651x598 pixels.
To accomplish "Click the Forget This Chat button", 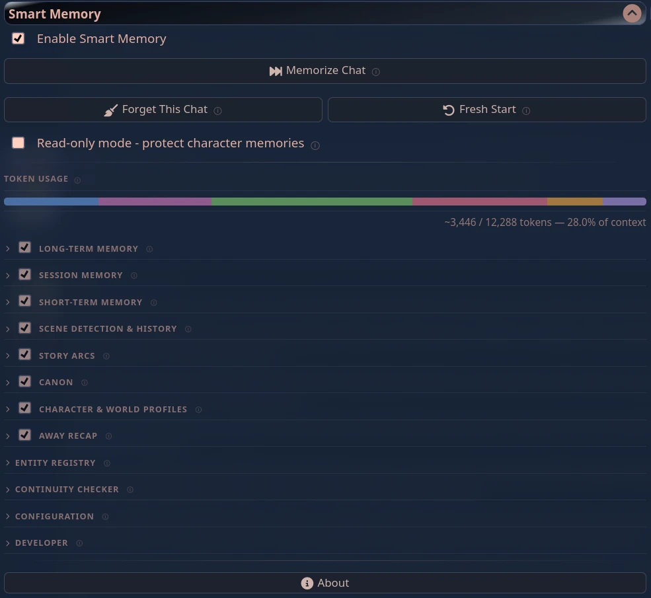I will [x=163, y=110].
